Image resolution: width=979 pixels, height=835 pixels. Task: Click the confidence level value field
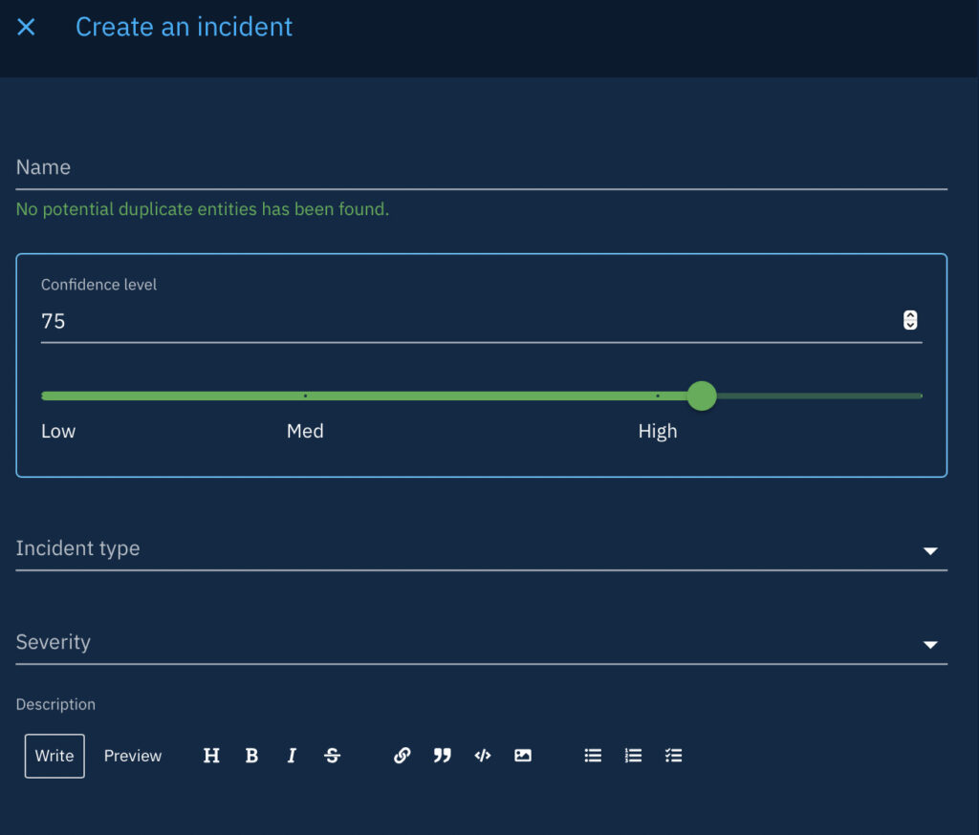coord(459,321)
